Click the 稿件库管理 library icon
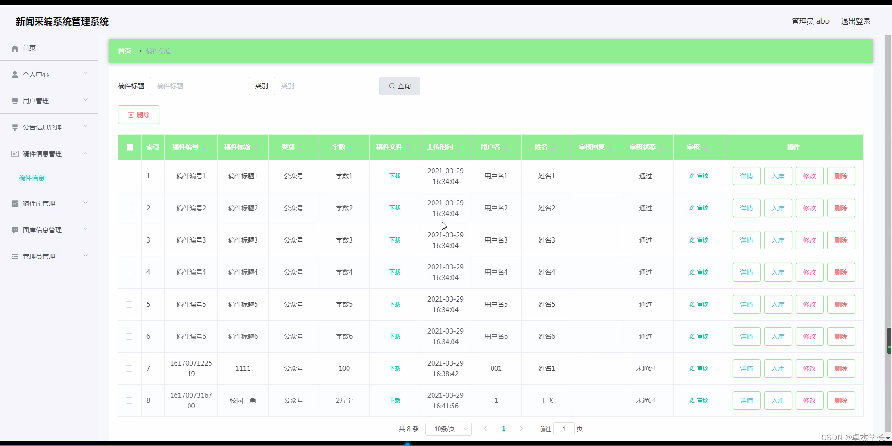The image size is (892, 446). 15,203
